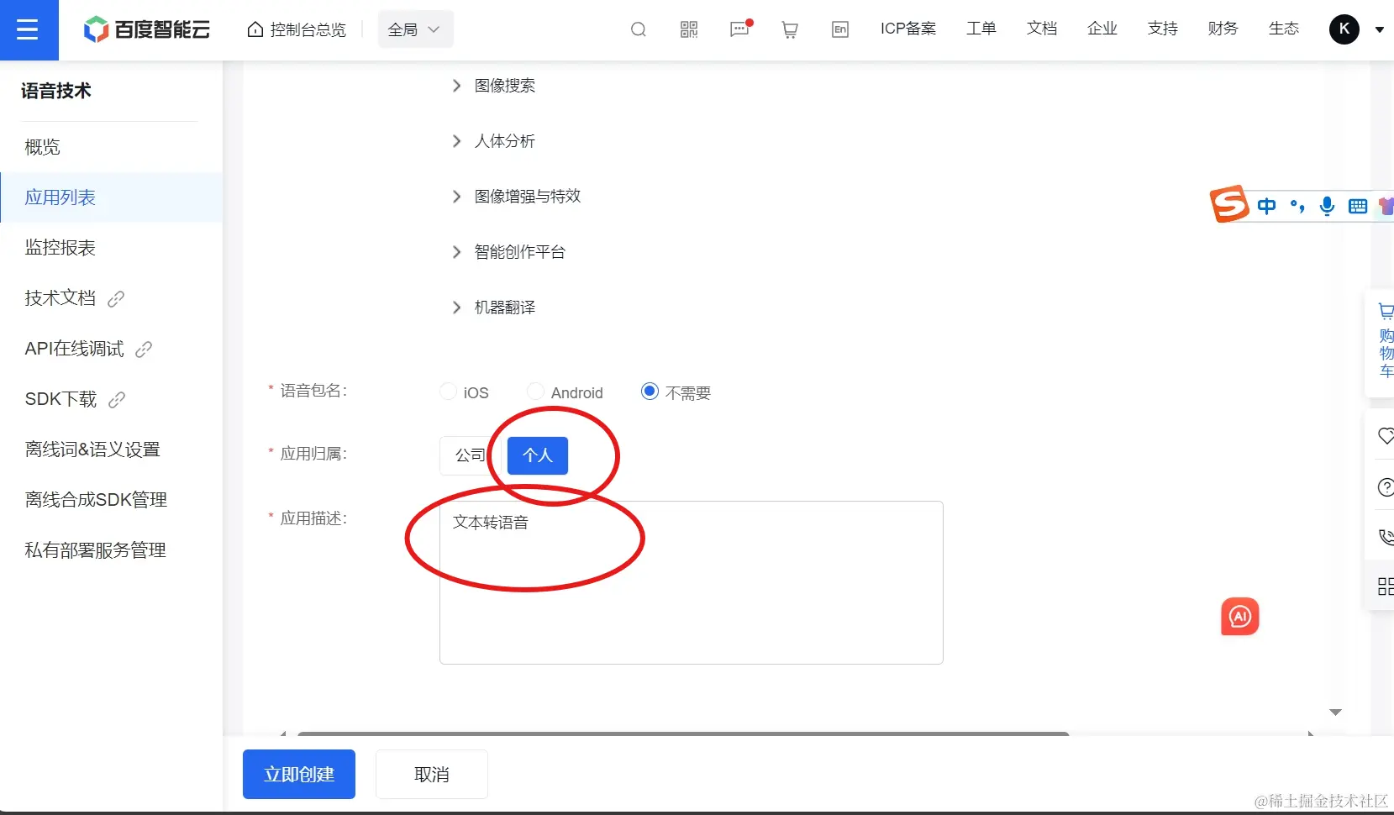Click the 取消 button

point(432,775)
